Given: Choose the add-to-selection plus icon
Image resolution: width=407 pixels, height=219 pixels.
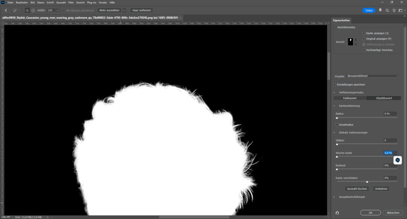Looking at the screenshot, I should (27, 10).
